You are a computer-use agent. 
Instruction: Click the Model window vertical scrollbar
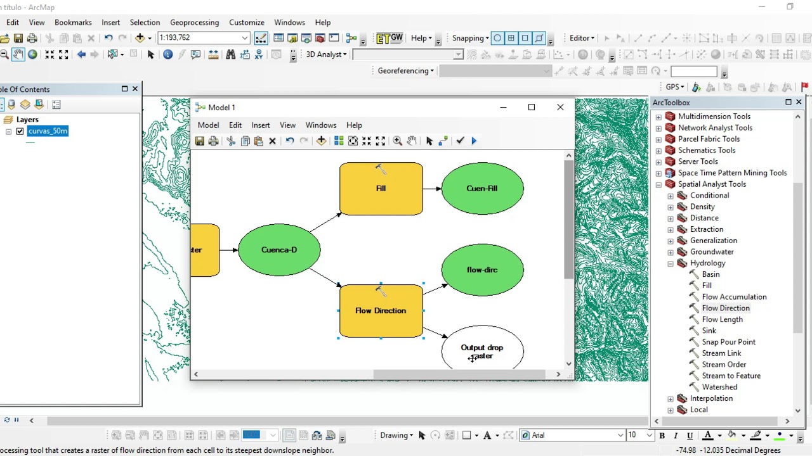(x=568, y=219)
